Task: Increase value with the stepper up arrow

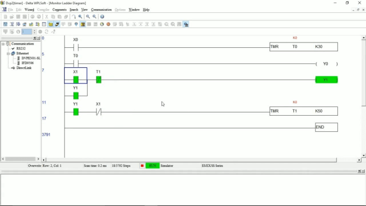Action: click(x=34, y=30)
